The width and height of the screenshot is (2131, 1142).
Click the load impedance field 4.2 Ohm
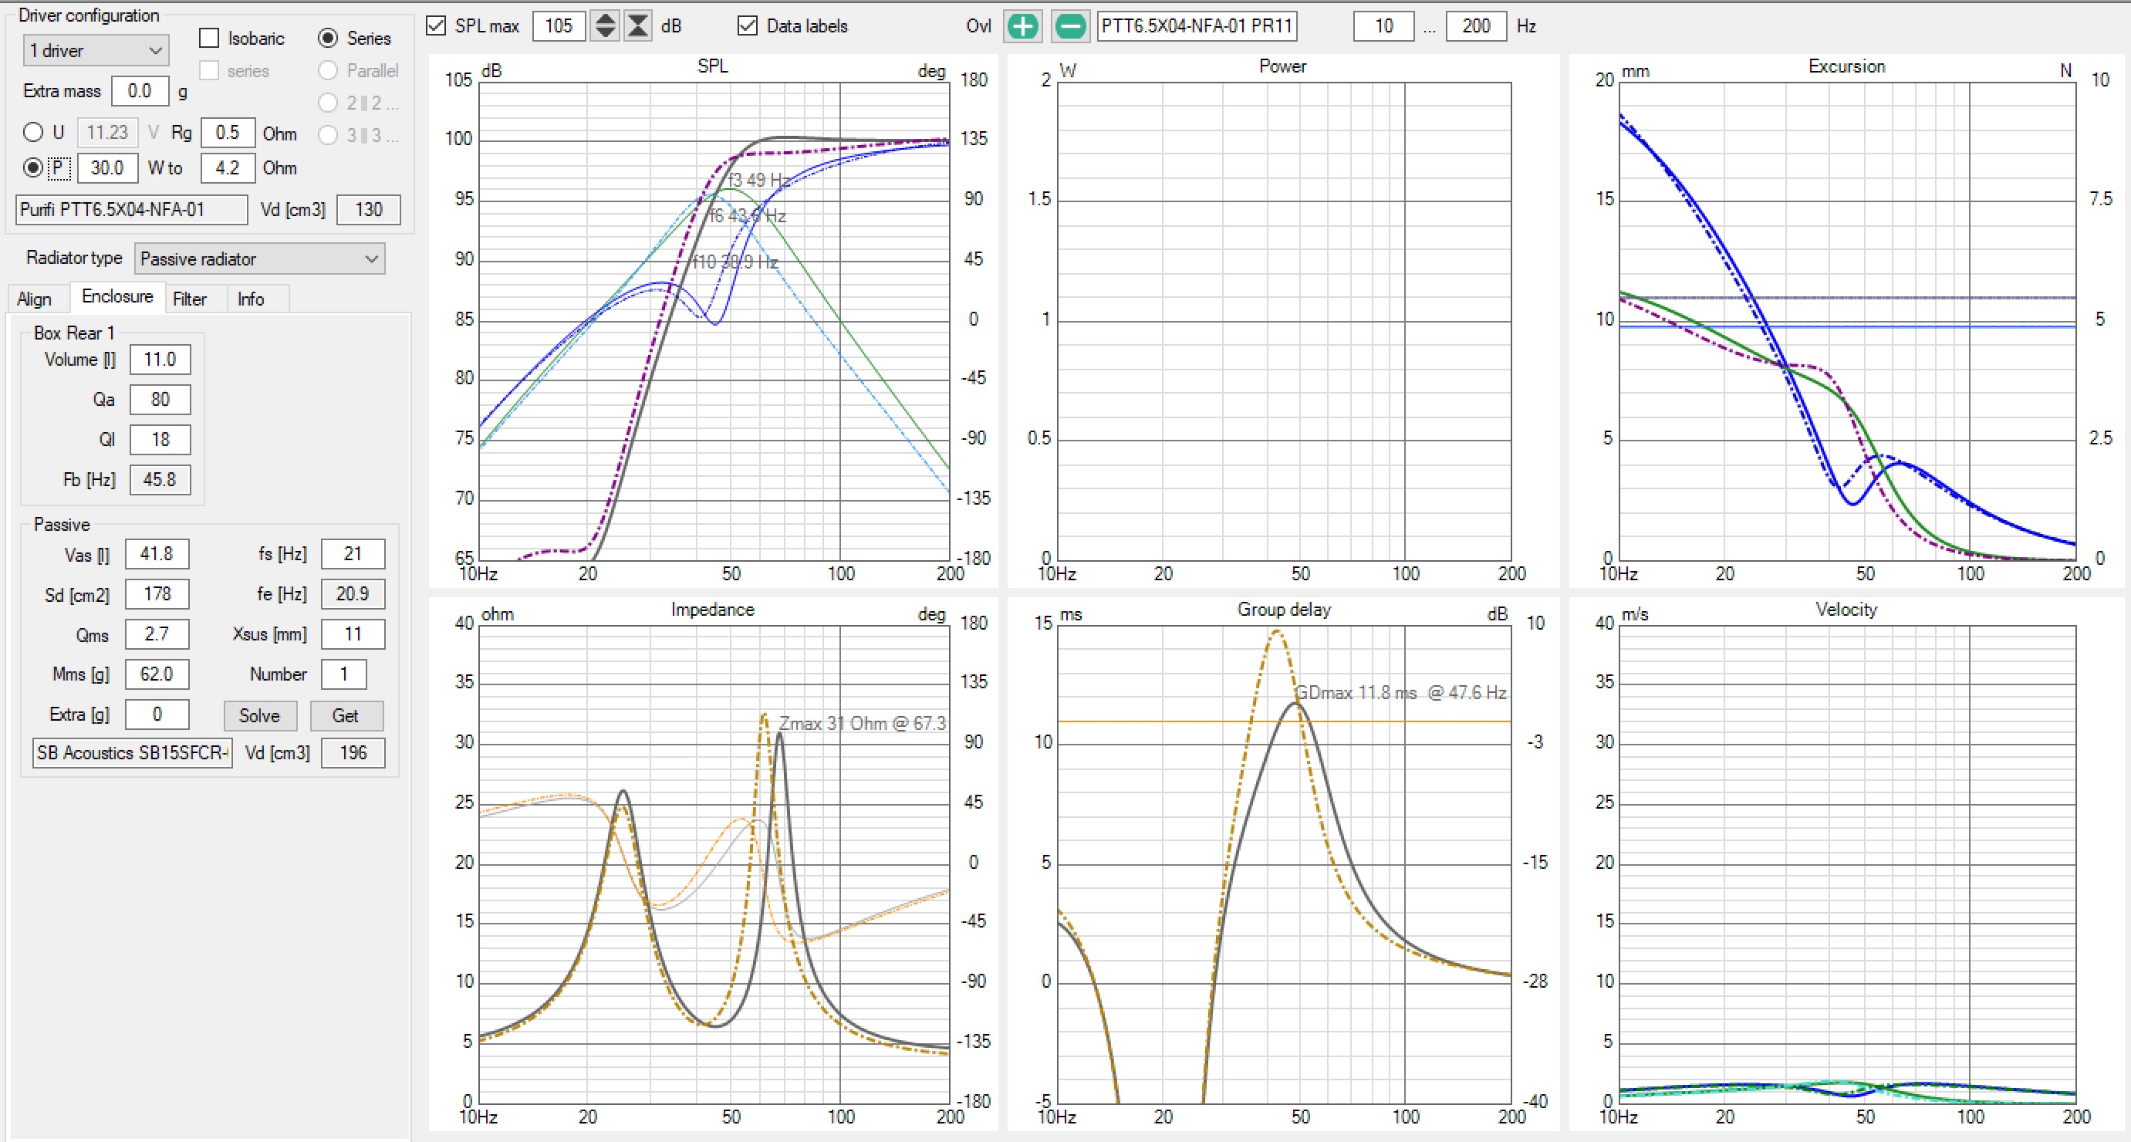228,168
